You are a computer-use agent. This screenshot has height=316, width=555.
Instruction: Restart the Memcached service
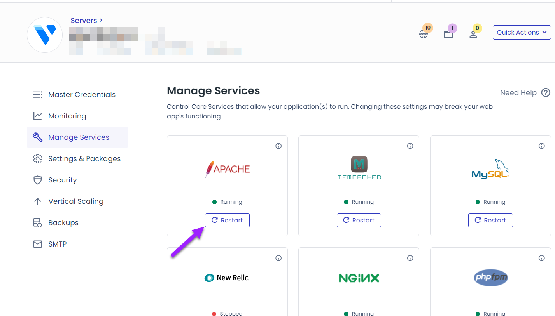click(x=359, y=220)
